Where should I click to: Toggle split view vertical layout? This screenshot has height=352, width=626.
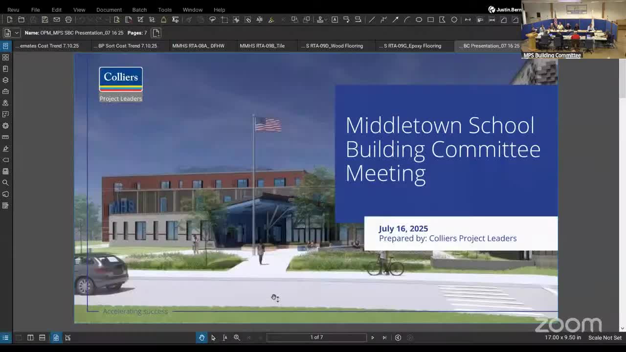(30, 337)
